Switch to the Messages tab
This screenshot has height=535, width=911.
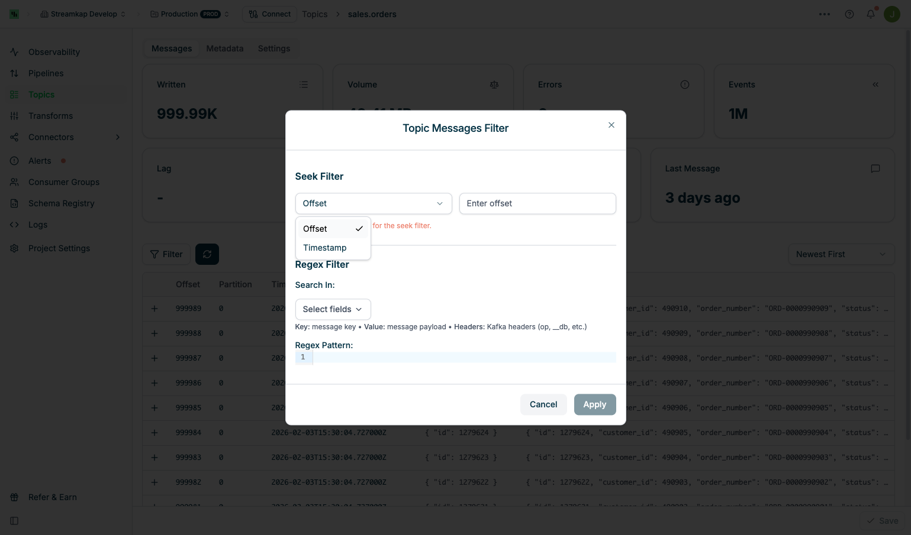(x=172, y=48)
